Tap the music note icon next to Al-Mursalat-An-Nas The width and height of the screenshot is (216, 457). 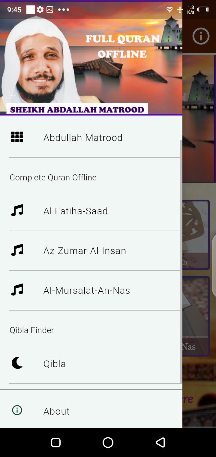(x=17, y=290)
